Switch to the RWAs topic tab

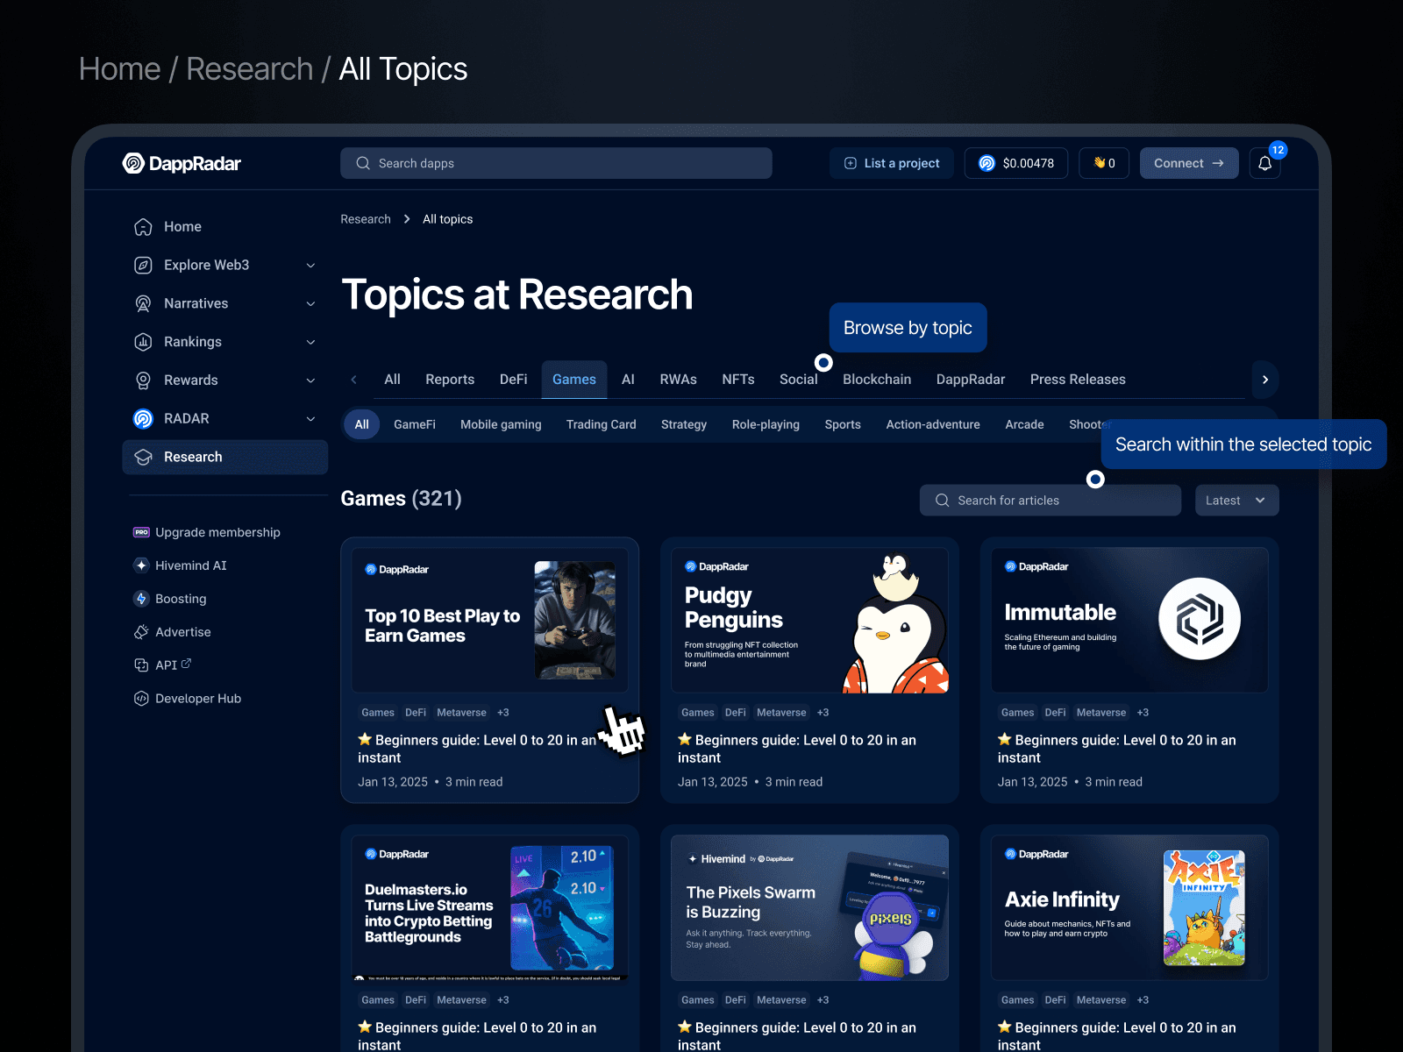click(x=679, y=380)
